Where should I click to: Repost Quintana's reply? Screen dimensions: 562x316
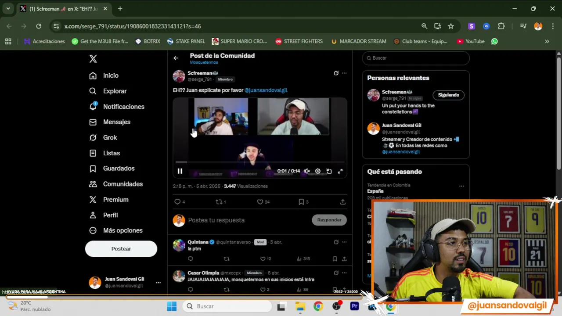[227, 259]
